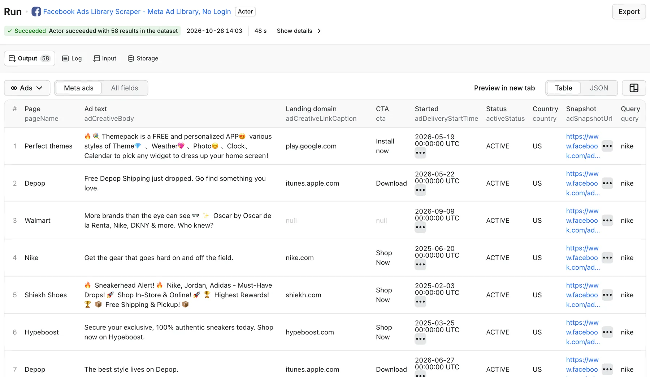This screenshot has height=377, width=650.
Task: Switch to the Log tab
Action: (x=72, y=58)
